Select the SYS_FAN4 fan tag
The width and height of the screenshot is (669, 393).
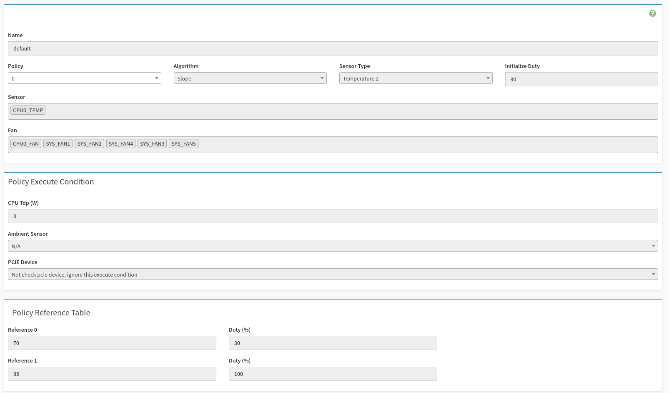(x=121, y=144)
